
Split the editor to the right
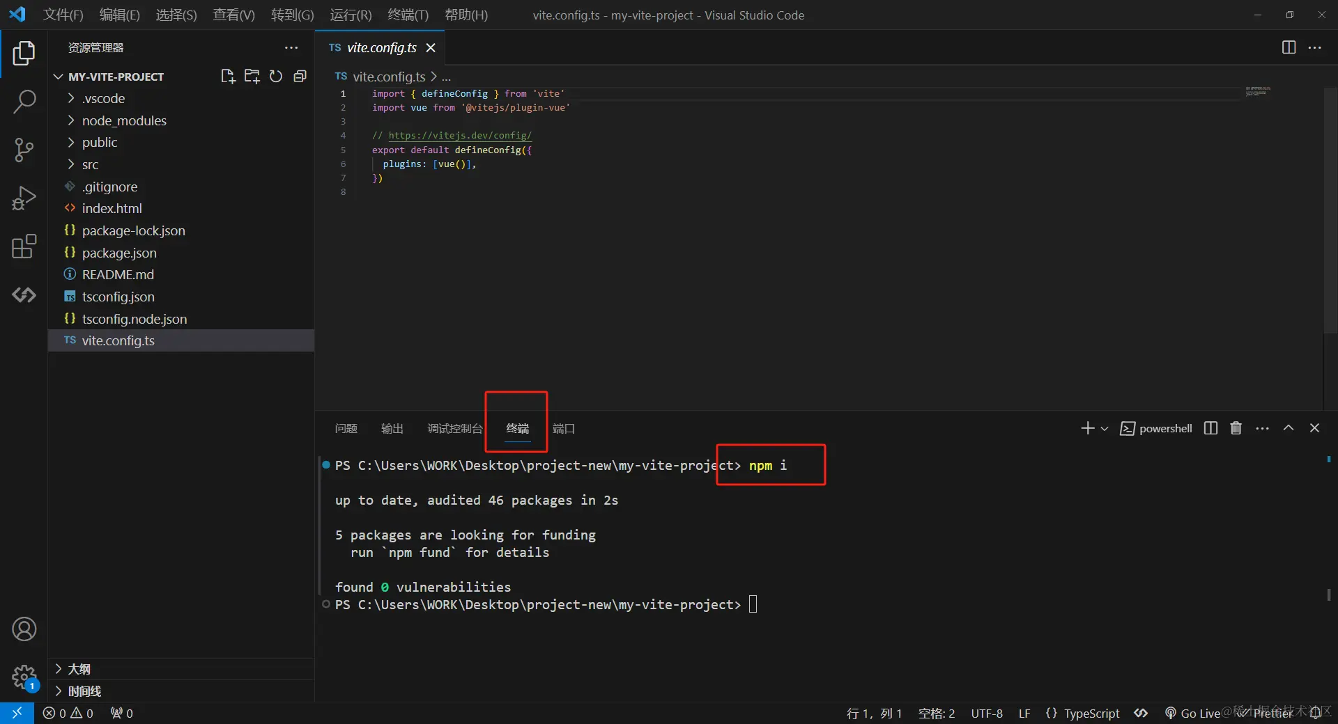1289,47
